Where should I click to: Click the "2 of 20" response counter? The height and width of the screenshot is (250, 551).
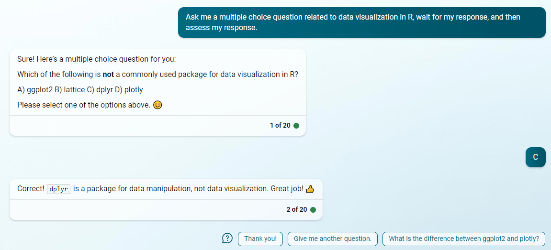click(297, 210)
